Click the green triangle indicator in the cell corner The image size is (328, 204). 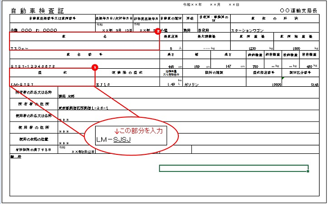283,78
